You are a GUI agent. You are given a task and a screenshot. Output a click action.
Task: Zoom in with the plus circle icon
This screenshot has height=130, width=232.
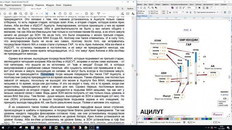point(71,14)
